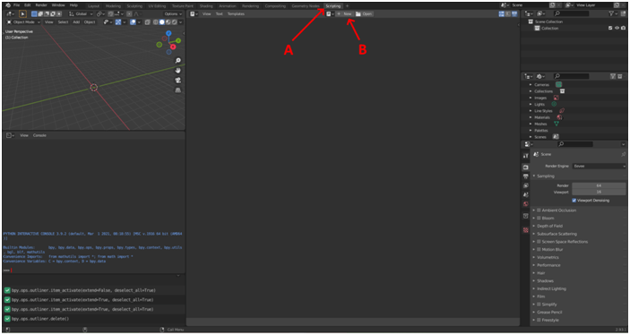
Task: Open Output properties tab icon
Action: point(525,176)
